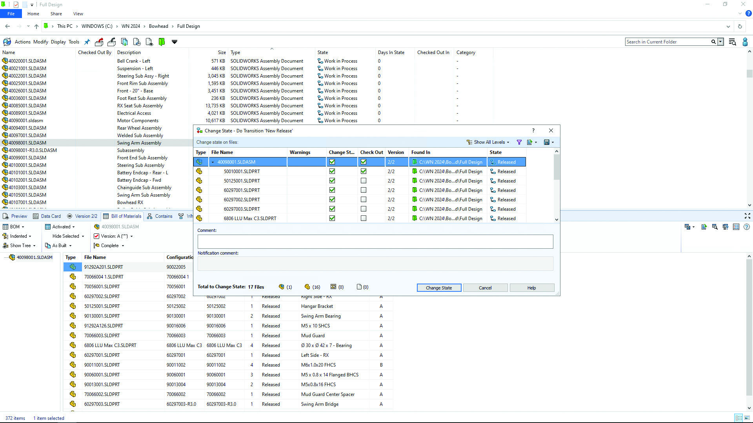
Task: Click the Change State button
Action: point(438,288)
